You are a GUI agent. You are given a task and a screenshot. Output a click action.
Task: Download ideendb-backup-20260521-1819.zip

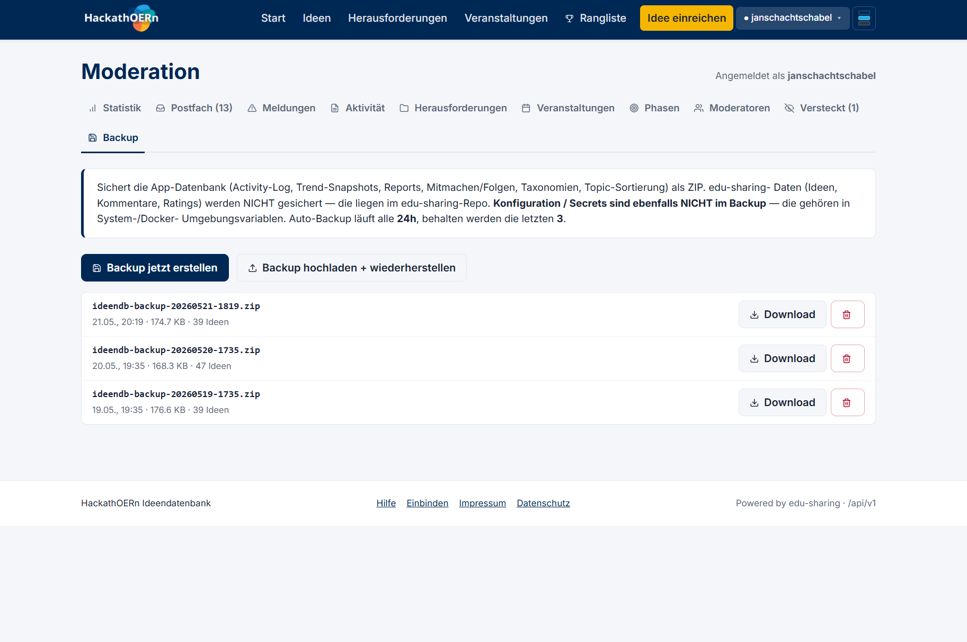click(x=782, y=314)
